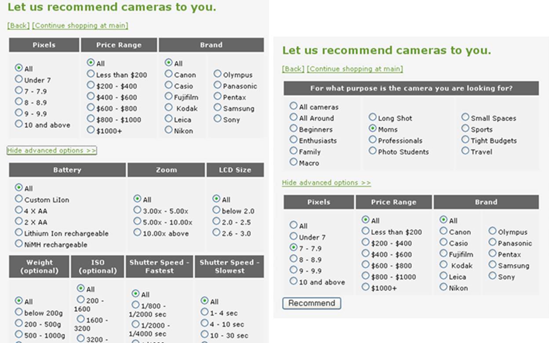Select 'Long Shot' purpose radio
The height and width of the screenshot is (343, 549).
372,117
